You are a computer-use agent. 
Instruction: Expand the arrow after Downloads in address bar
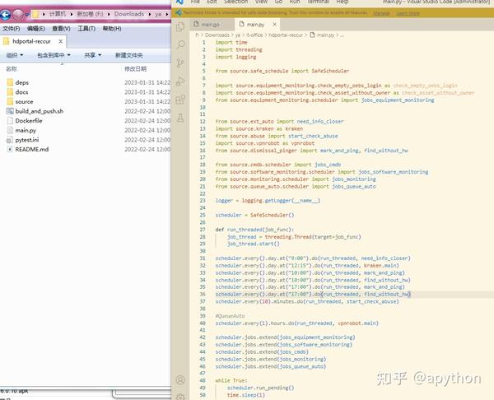150,14
